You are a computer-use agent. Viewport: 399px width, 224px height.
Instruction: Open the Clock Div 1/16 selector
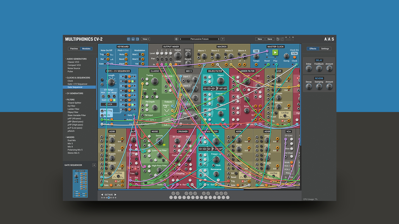[294, 53]
